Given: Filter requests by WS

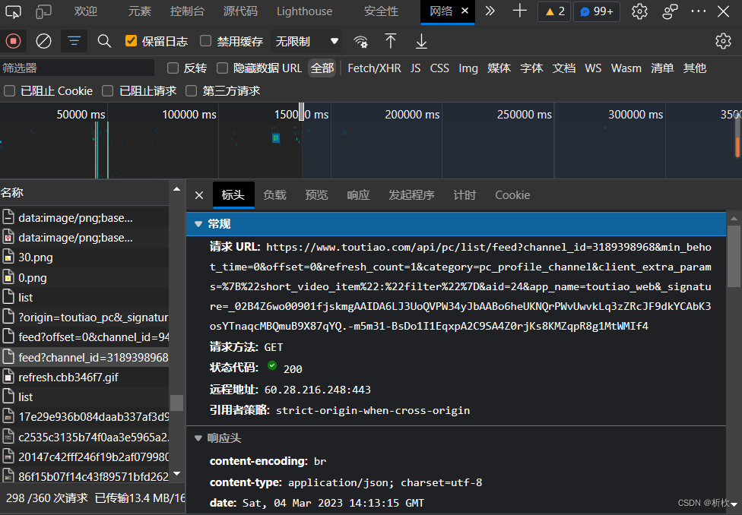Looking at the screenshot, I should tap(593, 68).
